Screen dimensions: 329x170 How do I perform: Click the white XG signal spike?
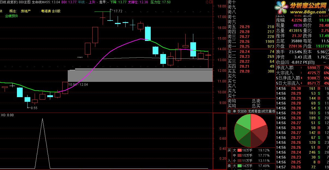[x=42, y=143]
